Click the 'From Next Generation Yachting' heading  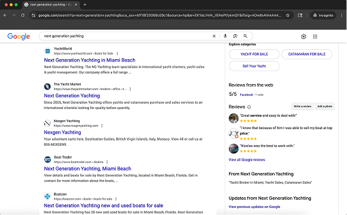click(261, 174)
